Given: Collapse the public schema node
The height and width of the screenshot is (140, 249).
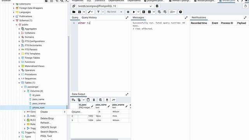Looking at the screenshot, I should [x=16, y=24].
